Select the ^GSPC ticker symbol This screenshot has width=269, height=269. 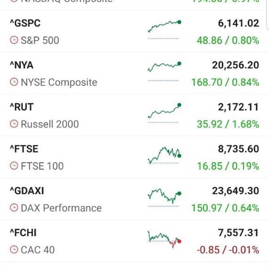25,23
